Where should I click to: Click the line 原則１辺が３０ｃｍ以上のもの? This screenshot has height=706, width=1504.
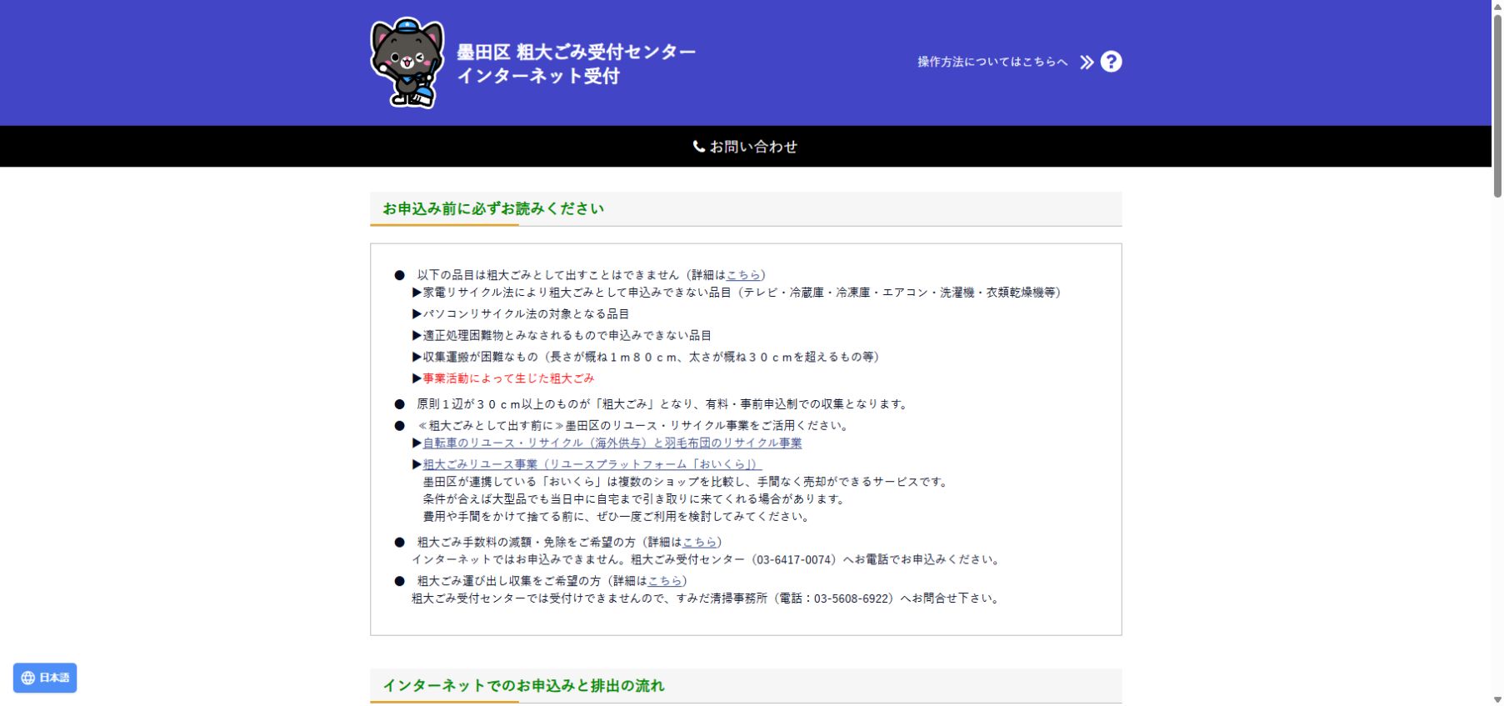click(663, 404)
